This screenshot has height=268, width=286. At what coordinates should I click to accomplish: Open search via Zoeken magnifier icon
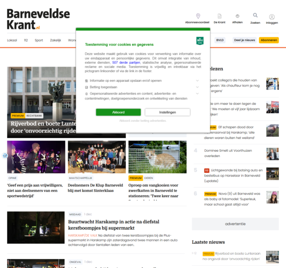coord(255,15)
